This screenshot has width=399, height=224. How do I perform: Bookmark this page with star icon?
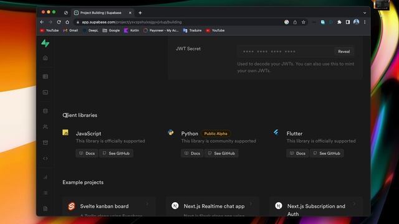click(x=304, y=22)
